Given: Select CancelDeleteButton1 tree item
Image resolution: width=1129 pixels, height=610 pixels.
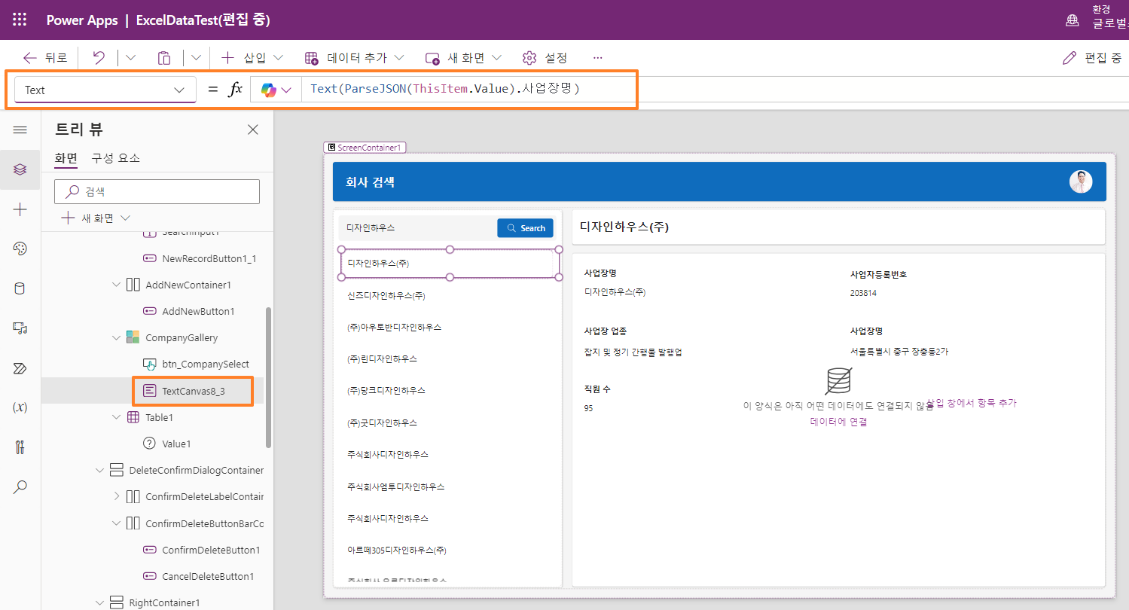Looking at the screenshot, I should point(198,576).
